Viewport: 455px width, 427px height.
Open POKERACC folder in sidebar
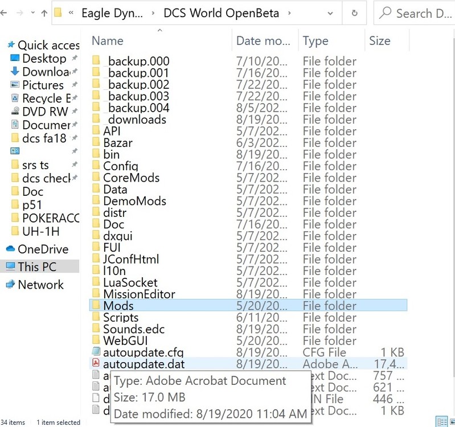pyautogui.click(x=44, y=218)
